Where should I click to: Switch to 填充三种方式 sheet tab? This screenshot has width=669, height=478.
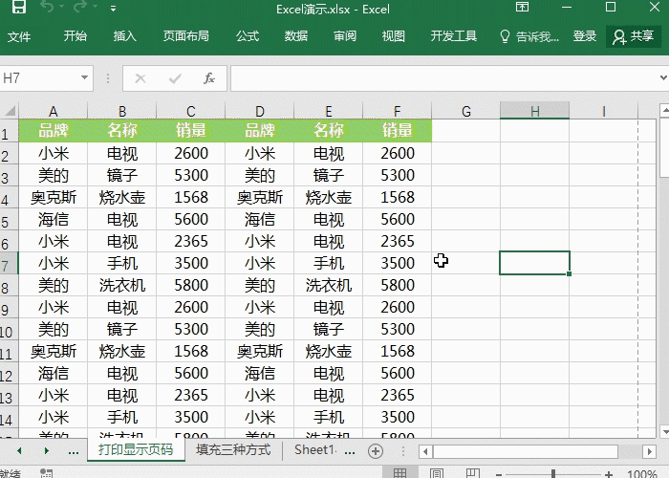coord(233,450)
